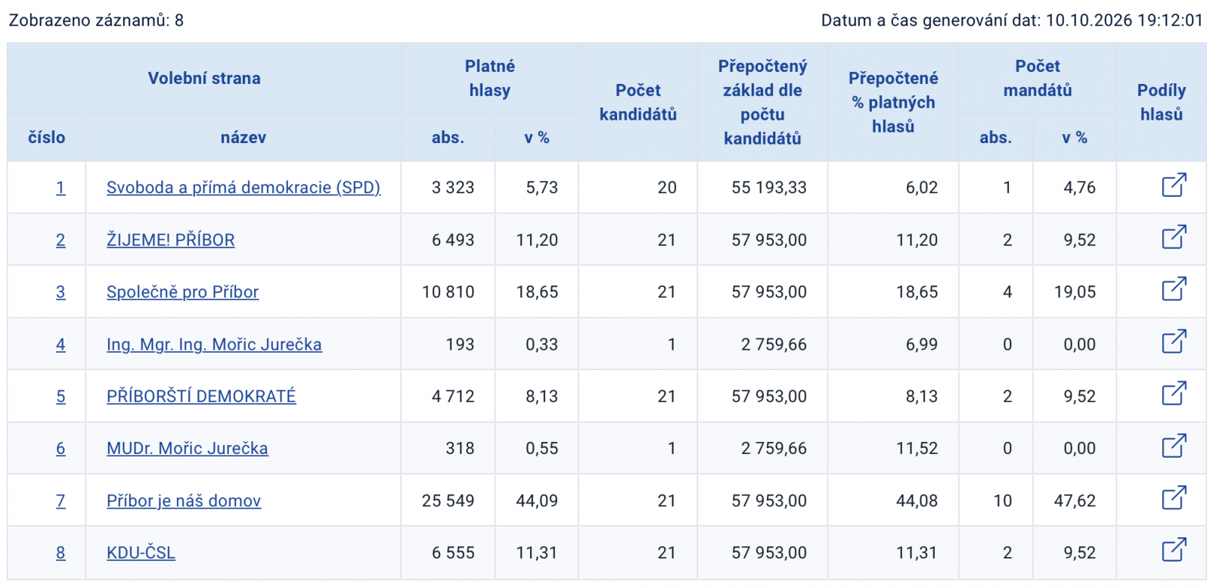Click the Platné hlasy column header
This screenshot has width=1210, height=588.
point(490,79)
